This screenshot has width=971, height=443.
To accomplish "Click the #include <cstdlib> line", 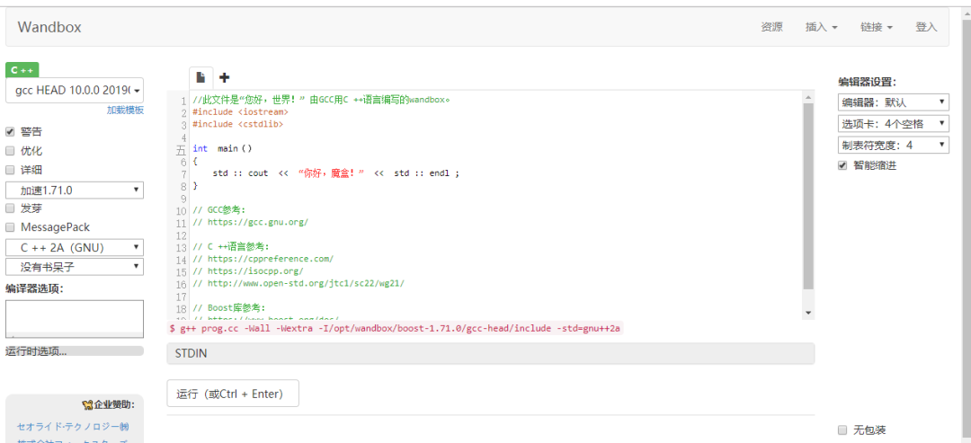I will pyautogui.click(x=237, y=124).
